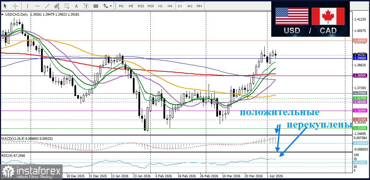Select the green 1.35000 level label
Viewport: 370px width, 180px height.
tap(360, 128)
